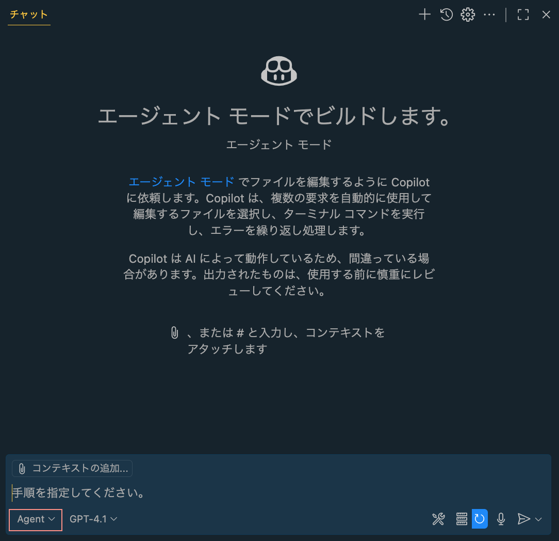Click the wrench and screwdriver tools icon
This screenshot has width=559, height=541.
[x=438, y=519]
